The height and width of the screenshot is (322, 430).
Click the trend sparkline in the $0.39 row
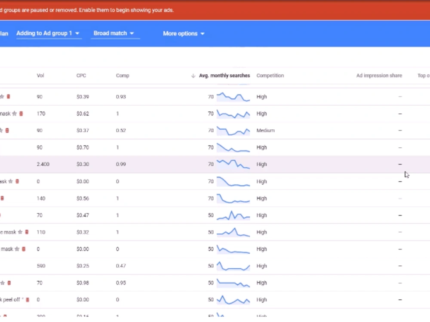click(x=233, y=97)
